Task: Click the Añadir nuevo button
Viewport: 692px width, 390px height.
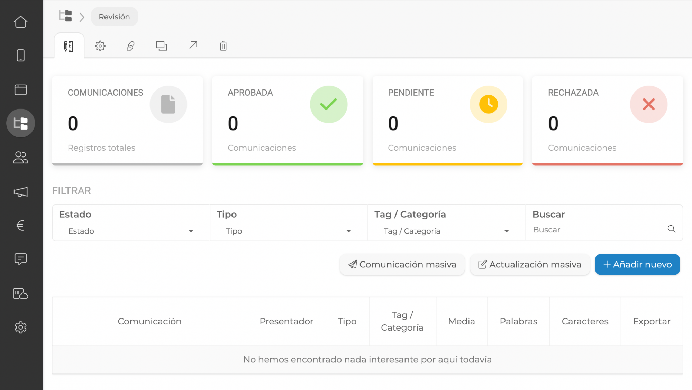Action: click(x=637, y=264)
